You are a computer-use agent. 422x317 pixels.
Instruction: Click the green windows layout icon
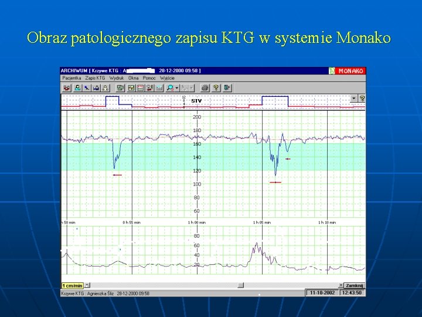click(x=120, y=88)
